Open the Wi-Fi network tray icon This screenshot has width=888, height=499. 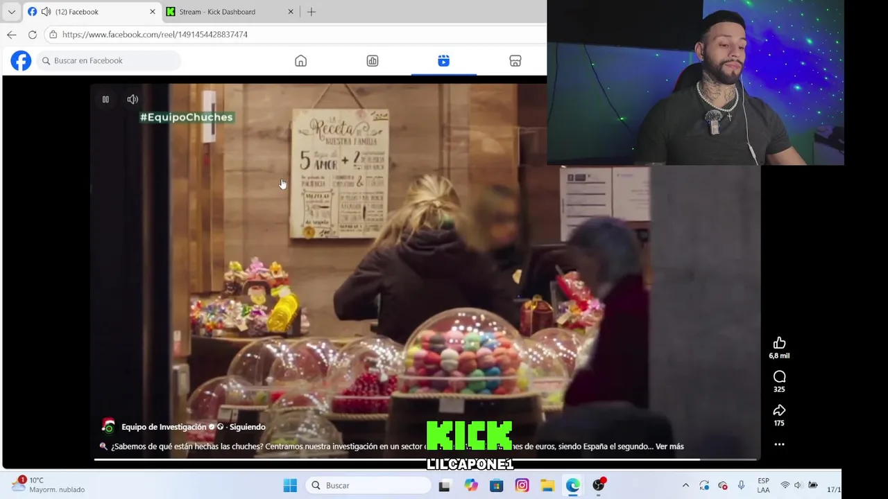point(785,485)
